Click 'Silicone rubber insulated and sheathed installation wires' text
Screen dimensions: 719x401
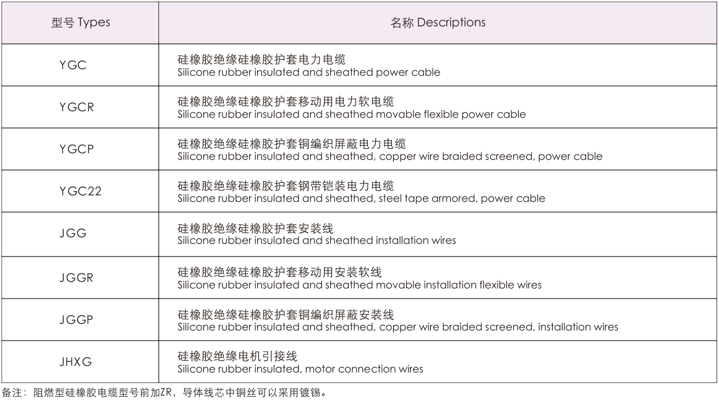pyautogui.click(x=317, y=240)
